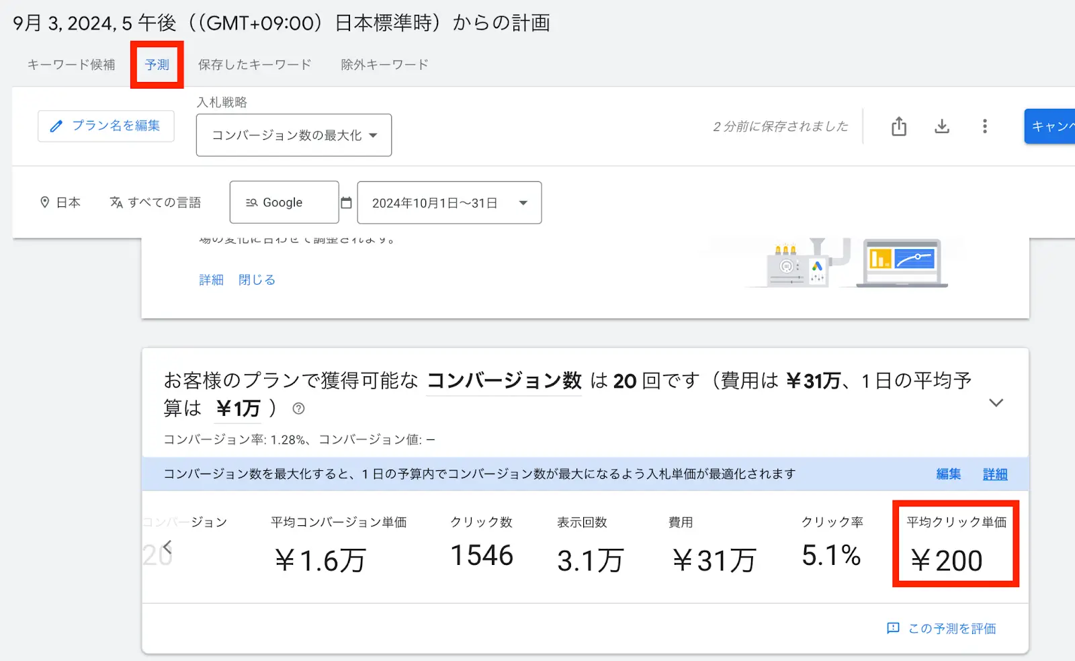Download the plan data via the download icon
The image size is (1075, 661).
coord(942,126)
